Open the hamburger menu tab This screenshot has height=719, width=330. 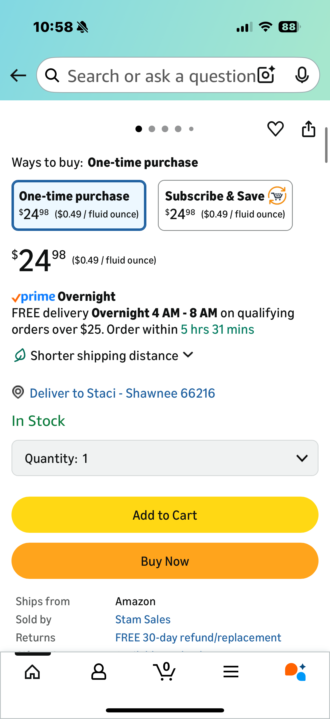(231, 672)
